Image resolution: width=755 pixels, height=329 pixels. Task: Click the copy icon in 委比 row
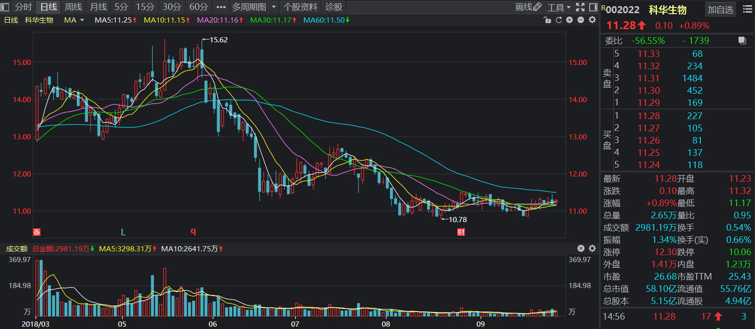[742, 40]
